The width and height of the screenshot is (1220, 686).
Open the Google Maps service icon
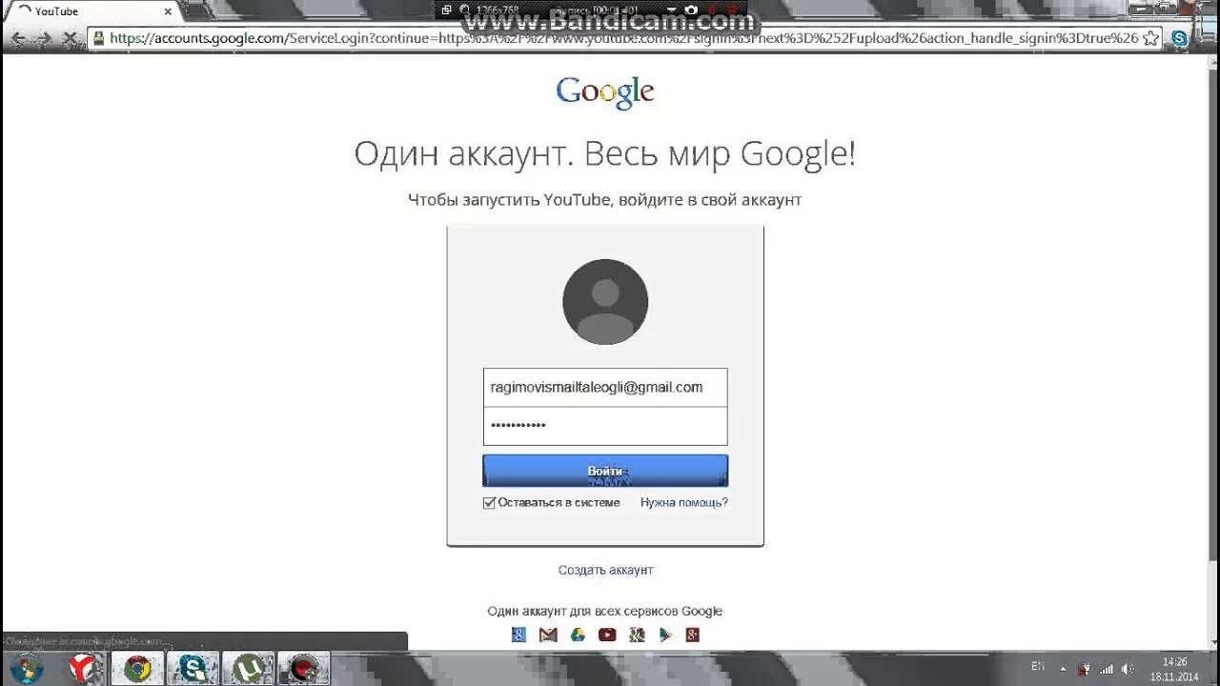637,635
